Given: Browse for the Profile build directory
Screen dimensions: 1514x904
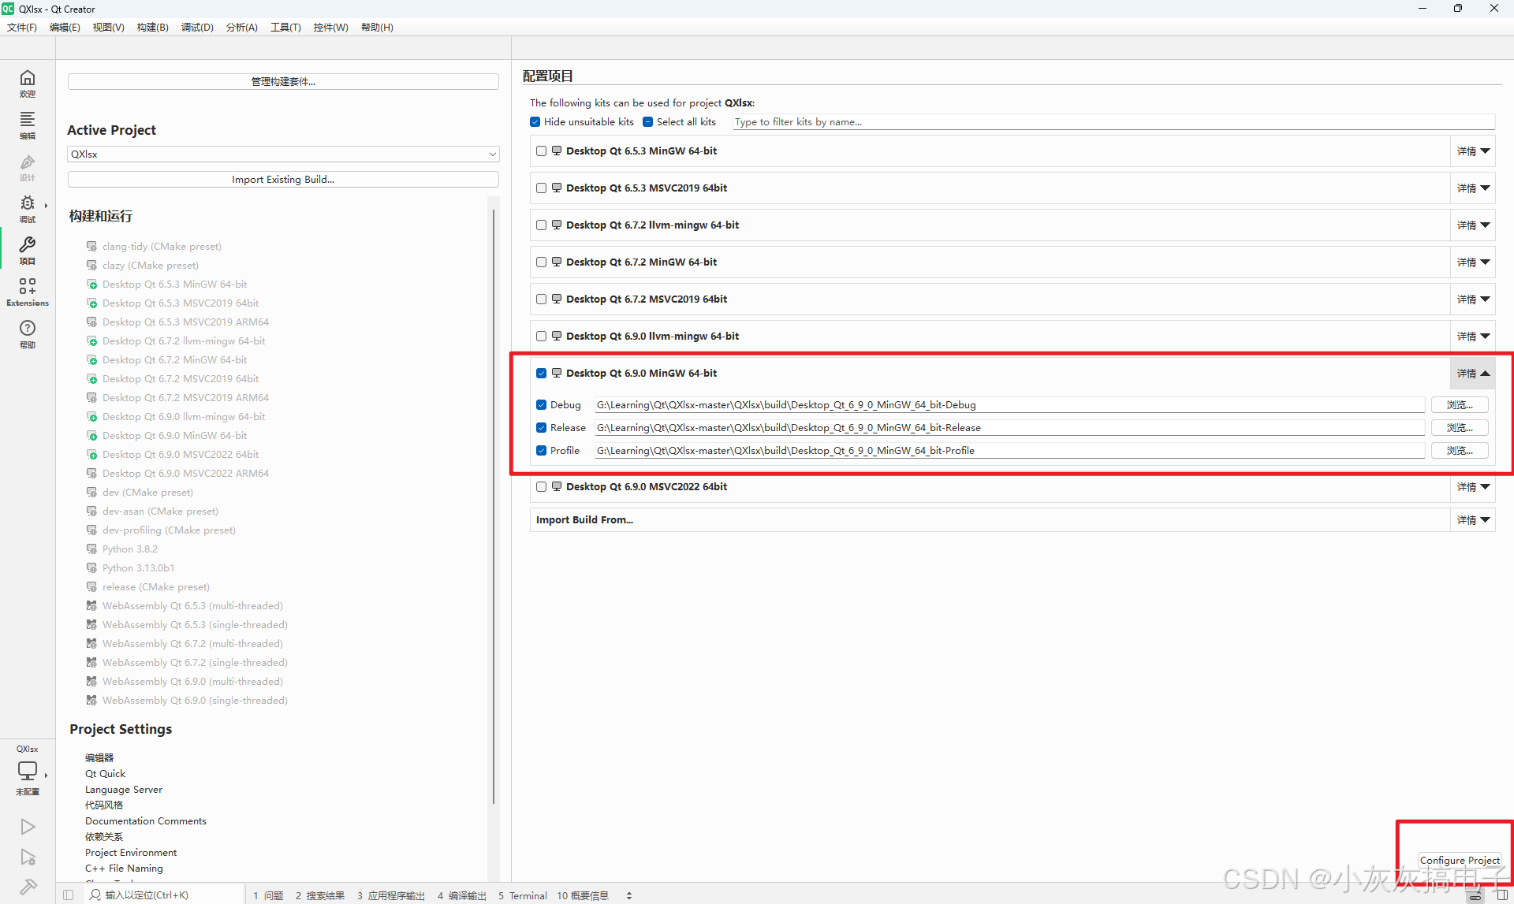Looking at the screenshot, I should pyautogui.click(x=1460, y=451).
